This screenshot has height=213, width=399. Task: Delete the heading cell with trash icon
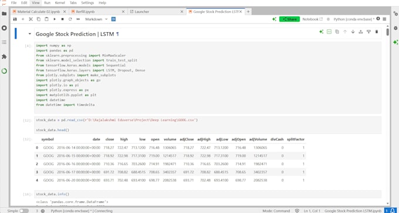[377, 32]
